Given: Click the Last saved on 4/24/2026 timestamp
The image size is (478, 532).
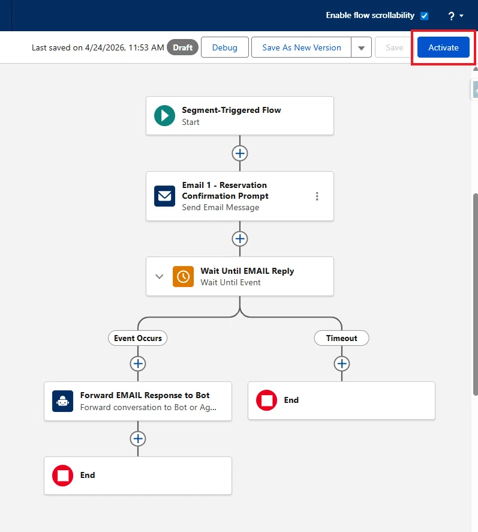Looking at the screenshot, I should (98, 47).
